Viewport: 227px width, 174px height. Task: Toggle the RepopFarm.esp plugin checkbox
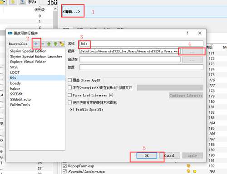pyautogui.click(x=64, y=166)
